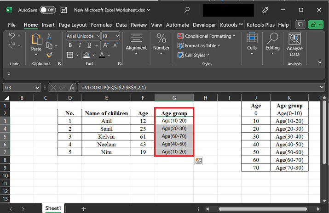Switch to the Insert tab
The width and height of the screenshot is (329, 213).
pos(48,25)
